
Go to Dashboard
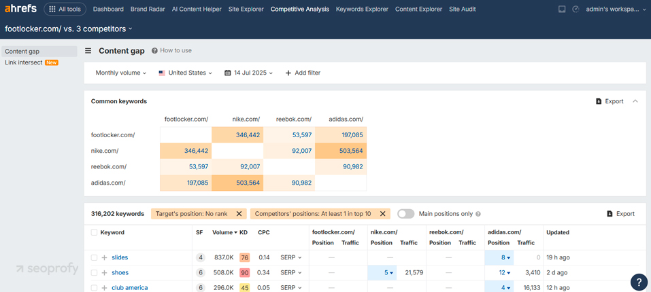[x=108, y=9]
